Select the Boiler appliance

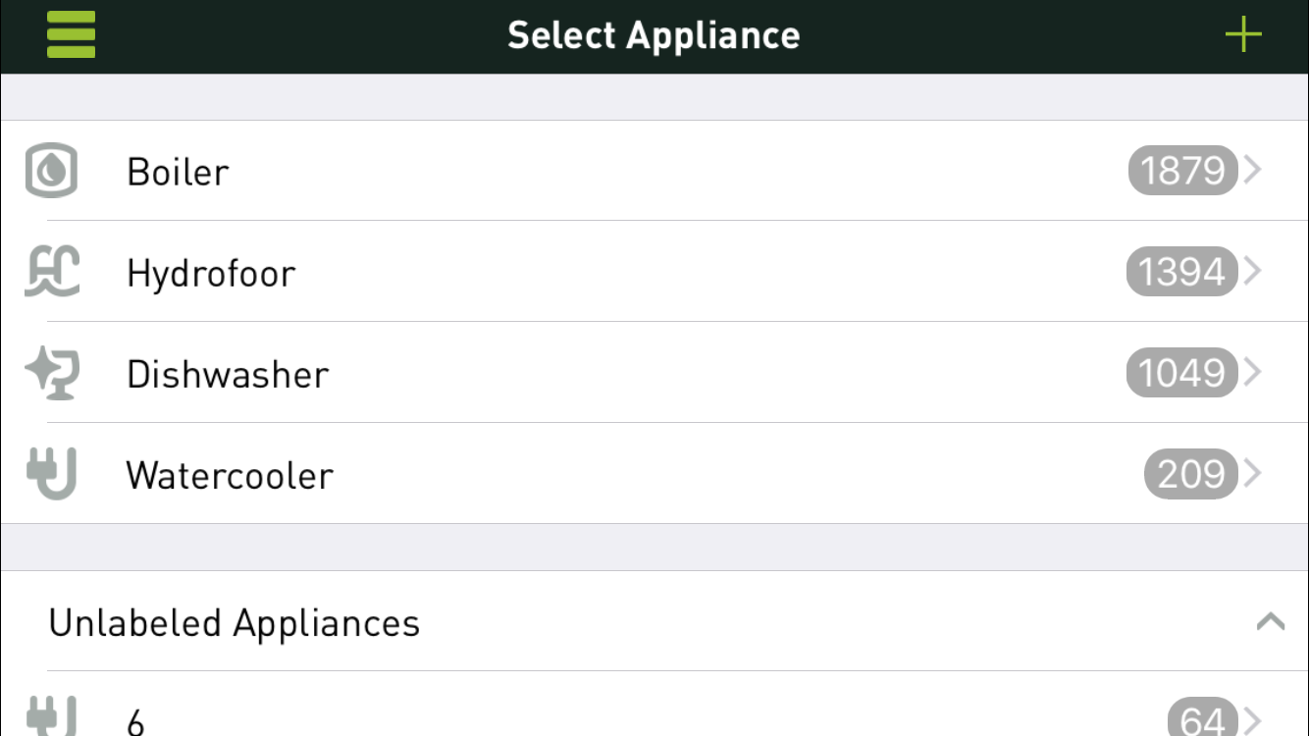179,172
